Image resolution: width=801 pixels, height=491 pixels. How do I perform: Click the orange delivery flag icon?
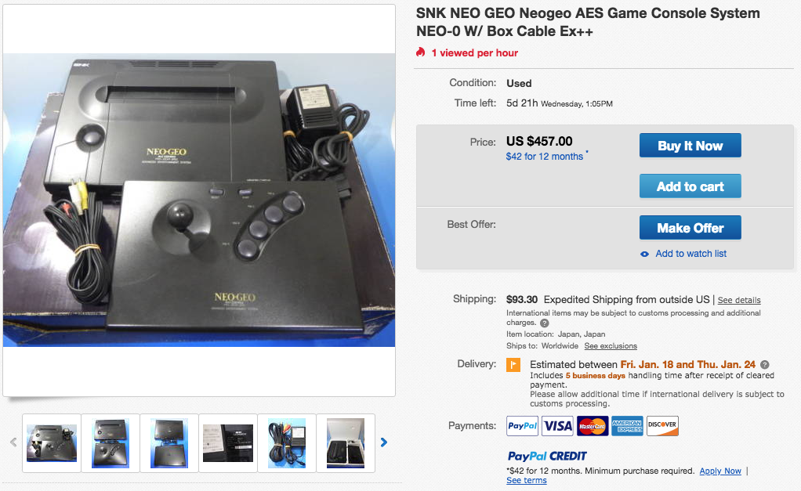click(513, 365)
